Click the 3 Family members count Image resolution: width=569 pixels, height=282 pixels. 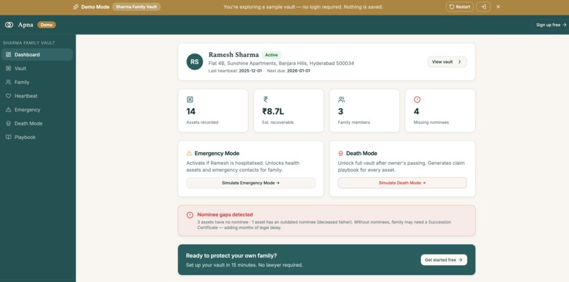pos(340,111)
